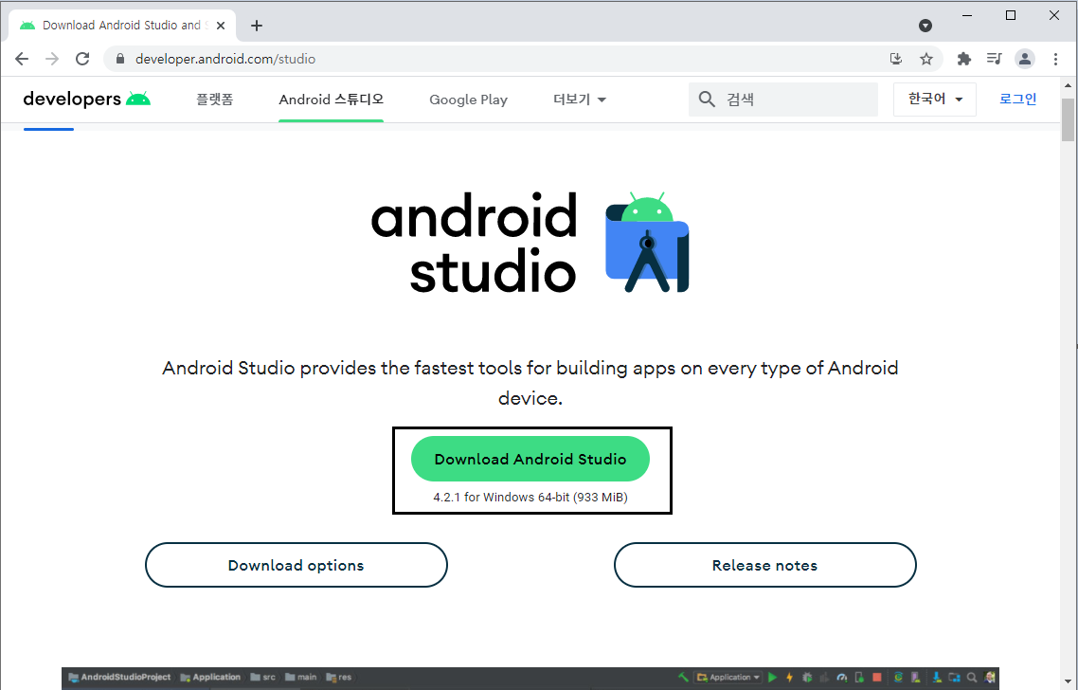Expand the 더보기 dropdown menu
Screen dimensions: 1078x690
click(580, 100)
